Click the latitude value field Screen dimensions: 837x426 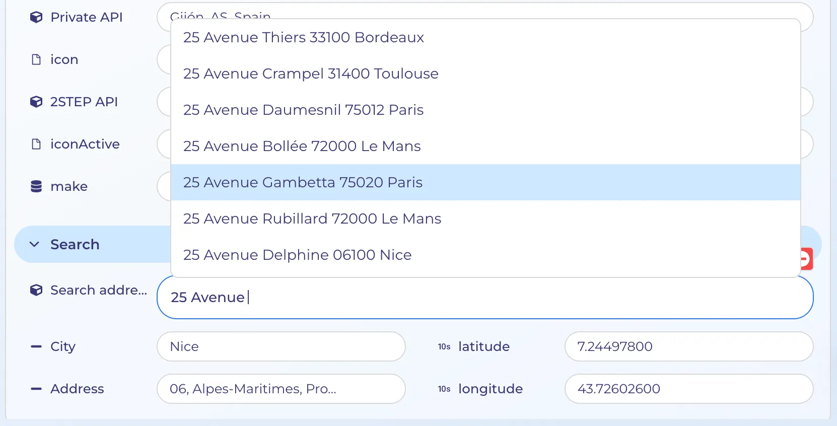click(x=689, y=346)
